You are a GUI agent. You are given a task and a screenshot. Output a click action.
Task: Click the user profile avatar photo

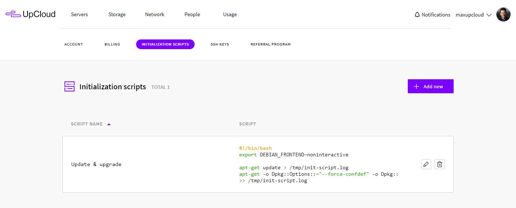(503, 15)
